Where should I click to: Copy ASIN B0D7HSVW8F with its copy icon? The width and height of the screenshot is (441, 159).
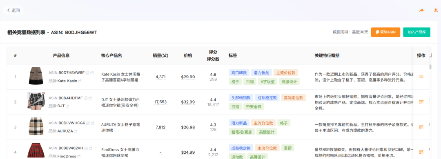pyautogui.click(x=87, y=73)
